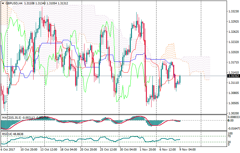Click the -0.016471 MACD scale value
Screen dimensions: 240x153
click(x=233, y=128)
